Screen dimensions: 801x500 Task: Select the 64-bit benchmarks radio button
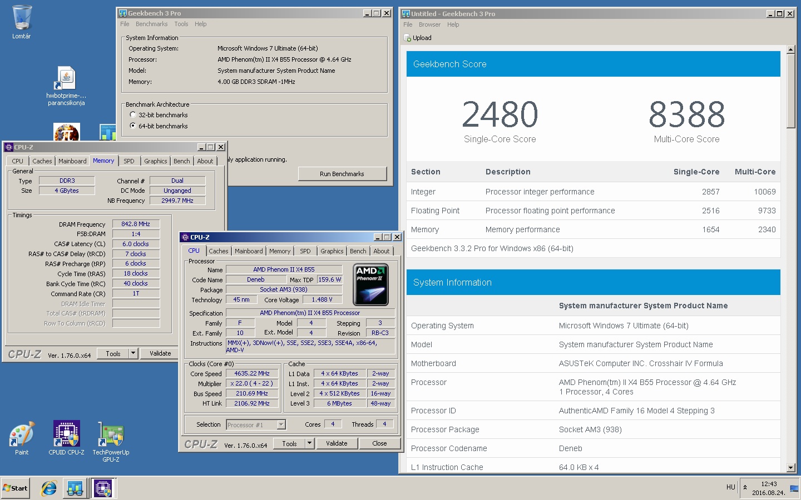[133, 126]
